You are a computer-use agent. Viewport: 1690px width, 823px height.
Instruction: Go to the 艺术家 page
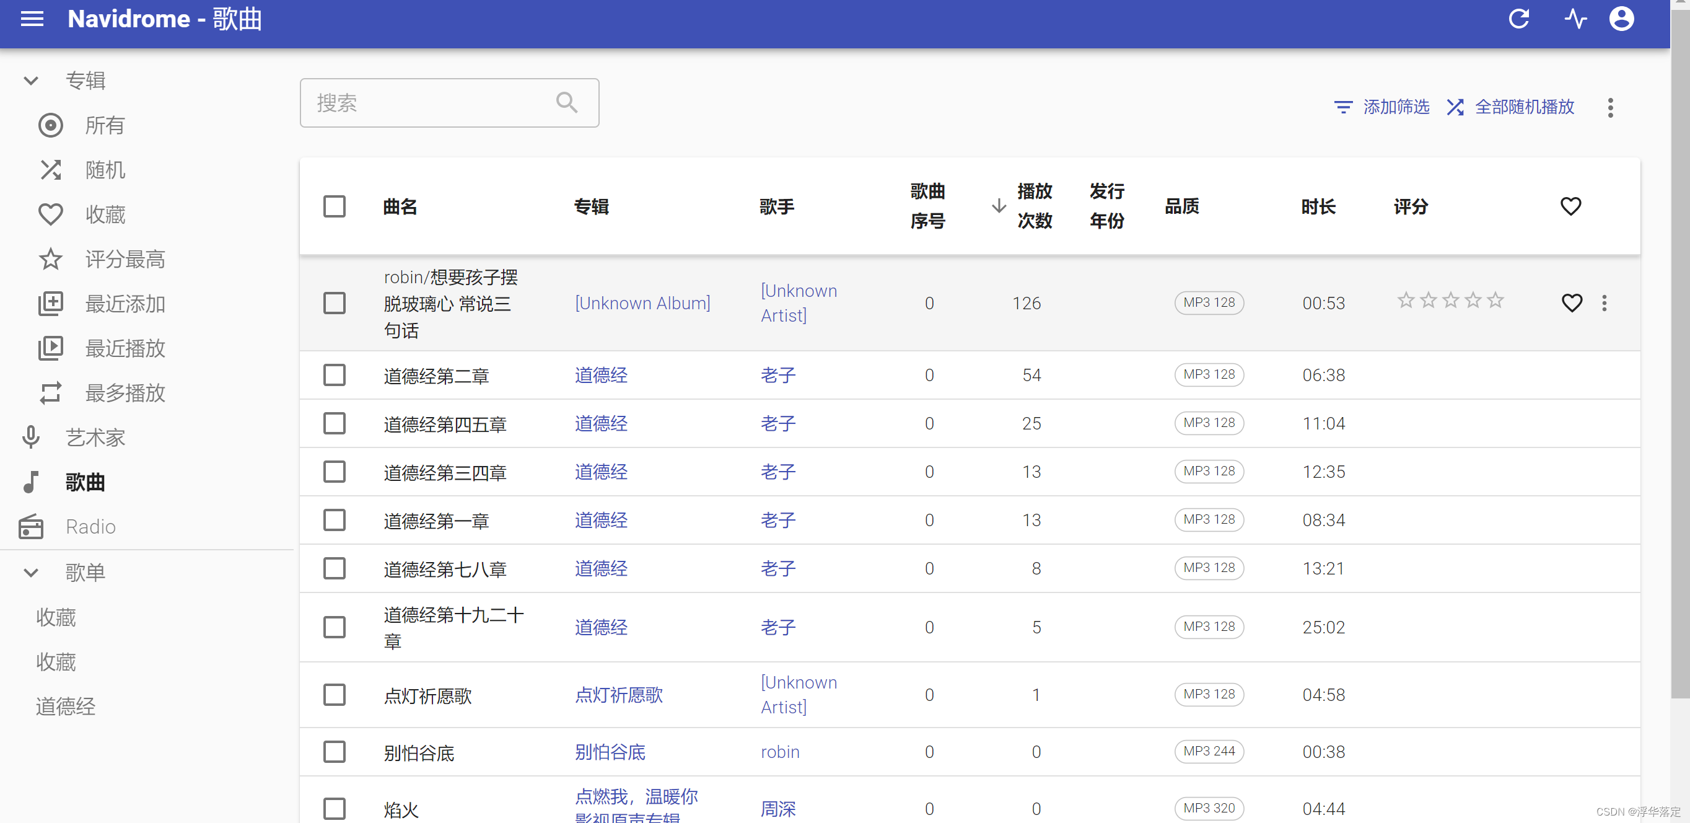(95, 438)
